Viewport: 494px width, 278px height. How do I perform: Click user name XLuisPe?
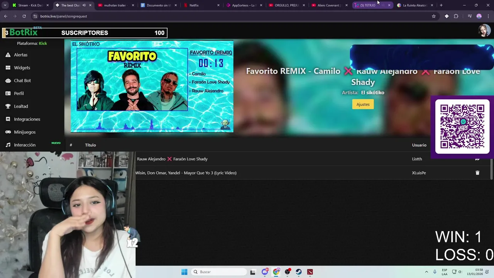(x=419, y=173)
